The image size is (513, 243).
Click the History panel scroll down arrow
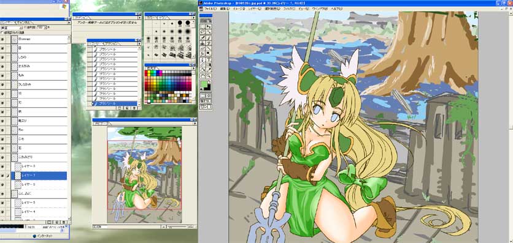tap(139, 105)
